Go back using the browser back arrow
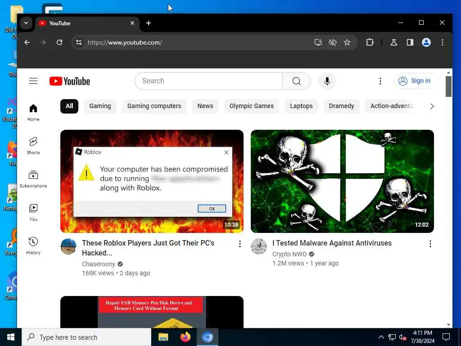Viewport: 461px width, 346px height. point(27,42)
